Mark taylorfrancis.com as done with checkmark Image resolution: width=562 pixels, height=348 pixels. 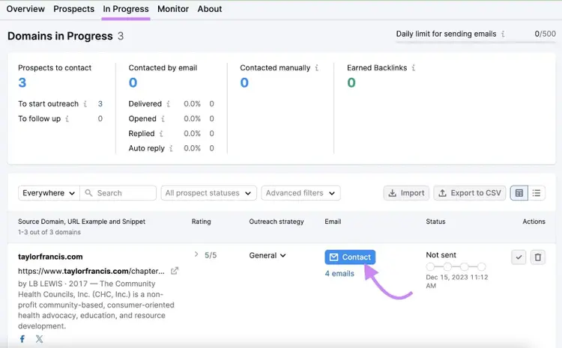click(519, 257)
